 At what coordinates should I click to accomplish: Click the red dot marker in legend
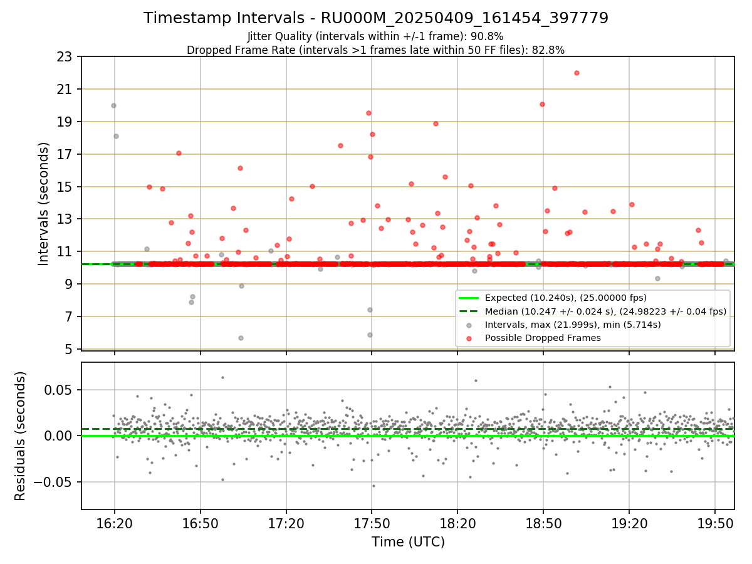tap(469, 338)
